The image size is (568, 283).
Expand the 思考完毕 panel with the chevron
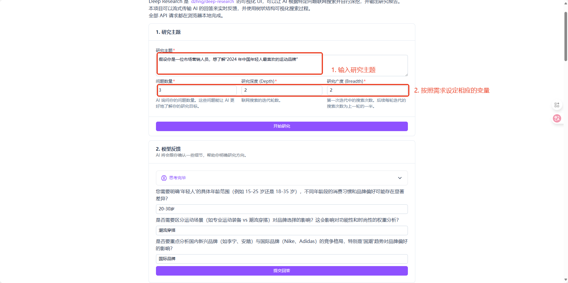click(x=400, y=178)
